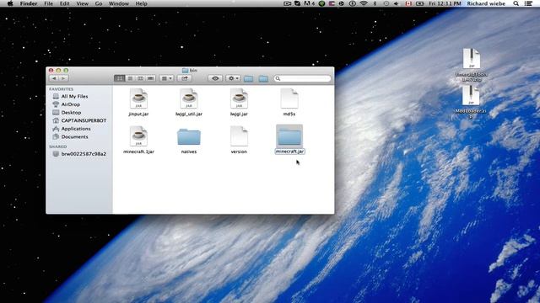Select the lwjgl.jar file icon

239,99
